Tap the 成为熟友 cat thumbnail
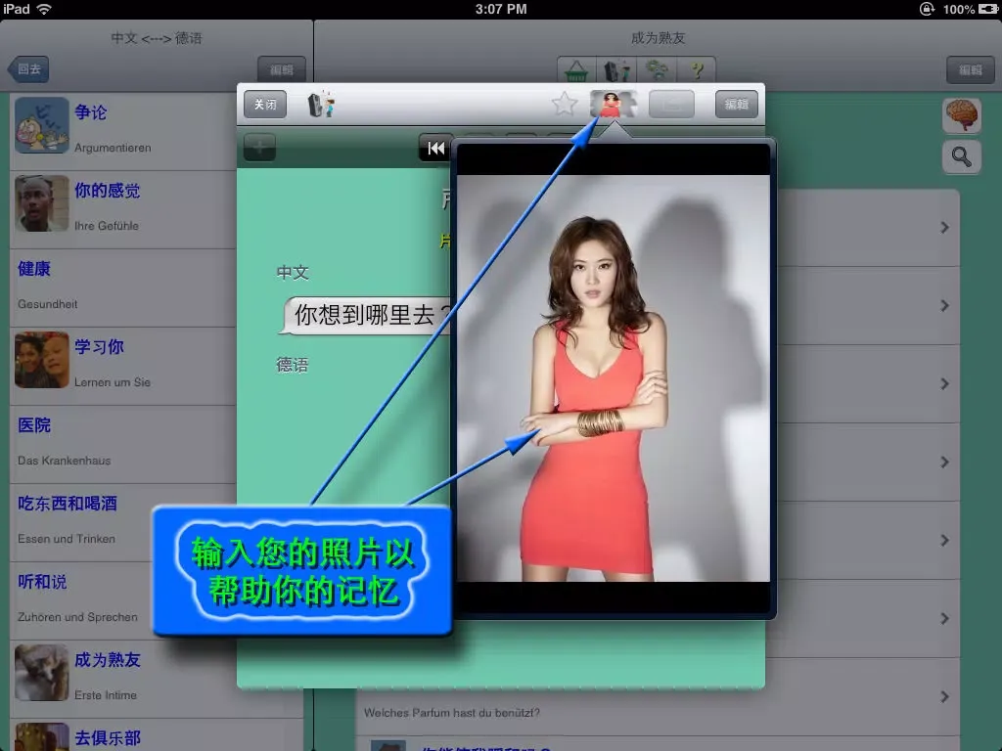This screenshot has height=751, width=1002. (x=41, y=673)
